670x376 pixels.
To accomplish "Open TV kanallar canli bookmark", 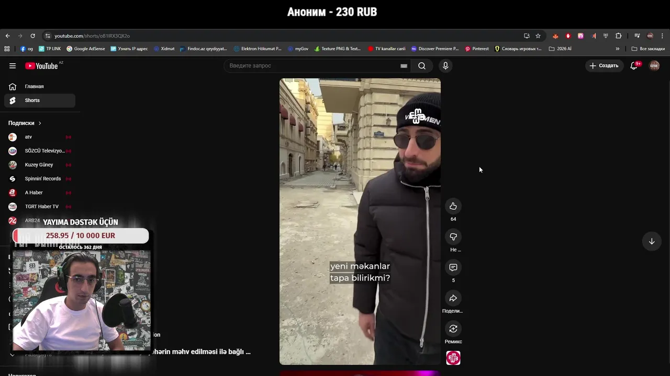I will tap(387, 49).
